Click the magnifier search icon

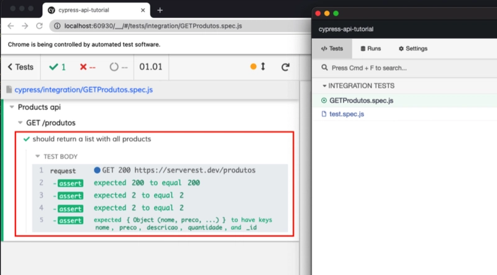coord(324,68)
